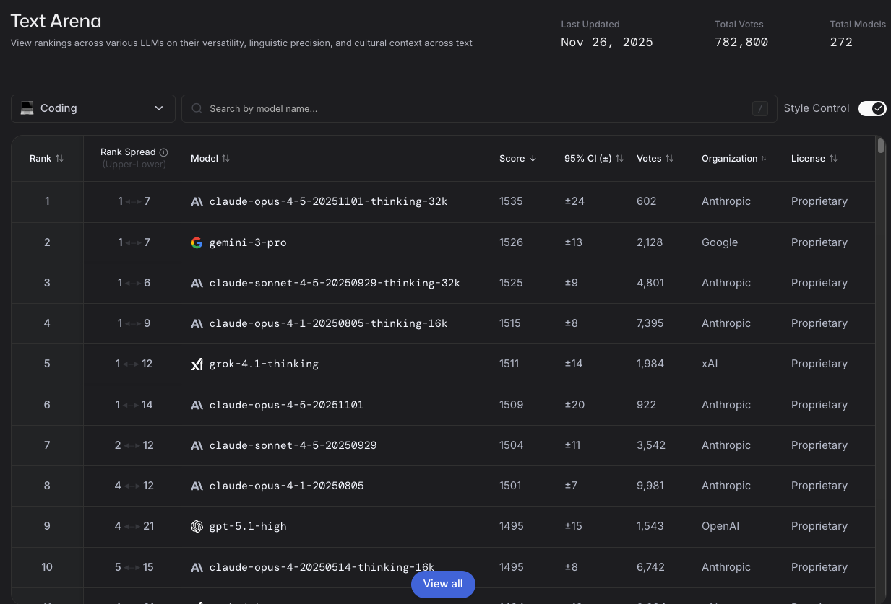This screenshot has height=604, width=891.
Task: Click Proprietary license in gemini-3-pro row
Action: point(819,242)
